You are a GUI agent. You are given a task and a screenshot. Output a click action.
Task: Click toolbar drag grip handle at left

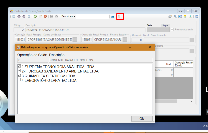(x=11, y=16)
